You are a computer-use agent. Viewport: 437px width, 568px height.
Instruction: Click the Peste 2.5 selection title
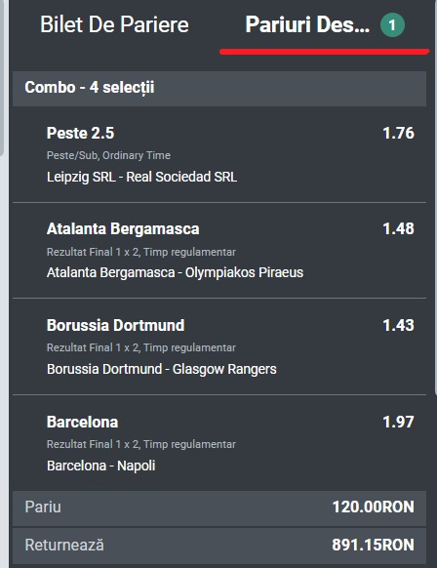(x=80, y=133)
